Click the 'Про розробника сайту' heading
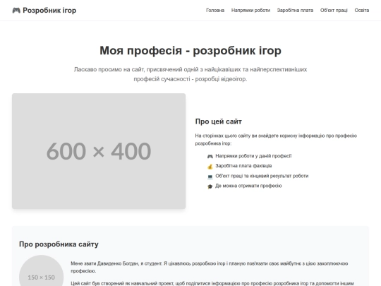Screen dimensions: 381x286 pos(59,244)
